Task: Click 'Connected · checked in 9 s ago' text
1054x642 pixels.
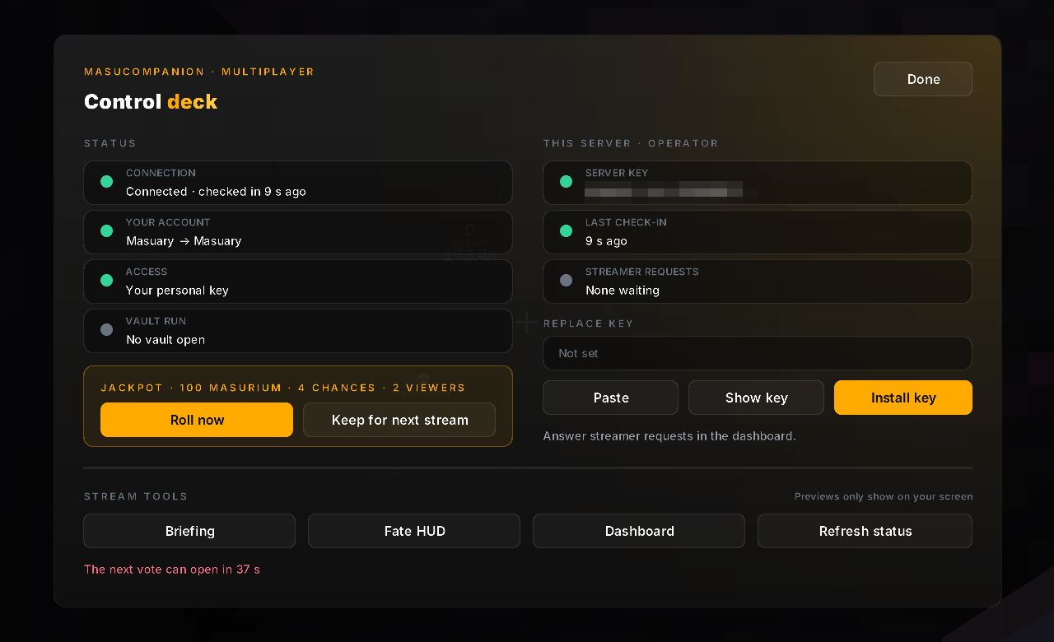Action: (x=216, y=192)
